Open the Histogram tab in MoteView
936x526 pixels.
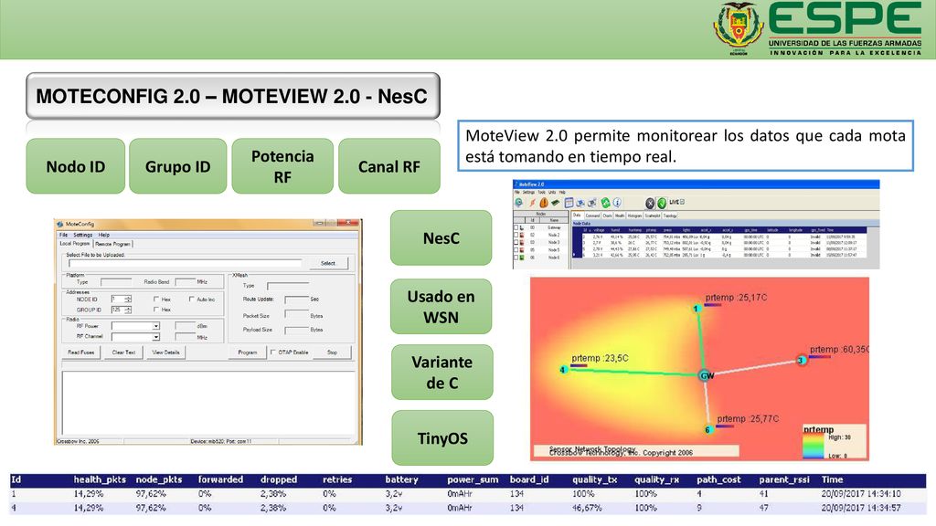(x=634, y=216)
